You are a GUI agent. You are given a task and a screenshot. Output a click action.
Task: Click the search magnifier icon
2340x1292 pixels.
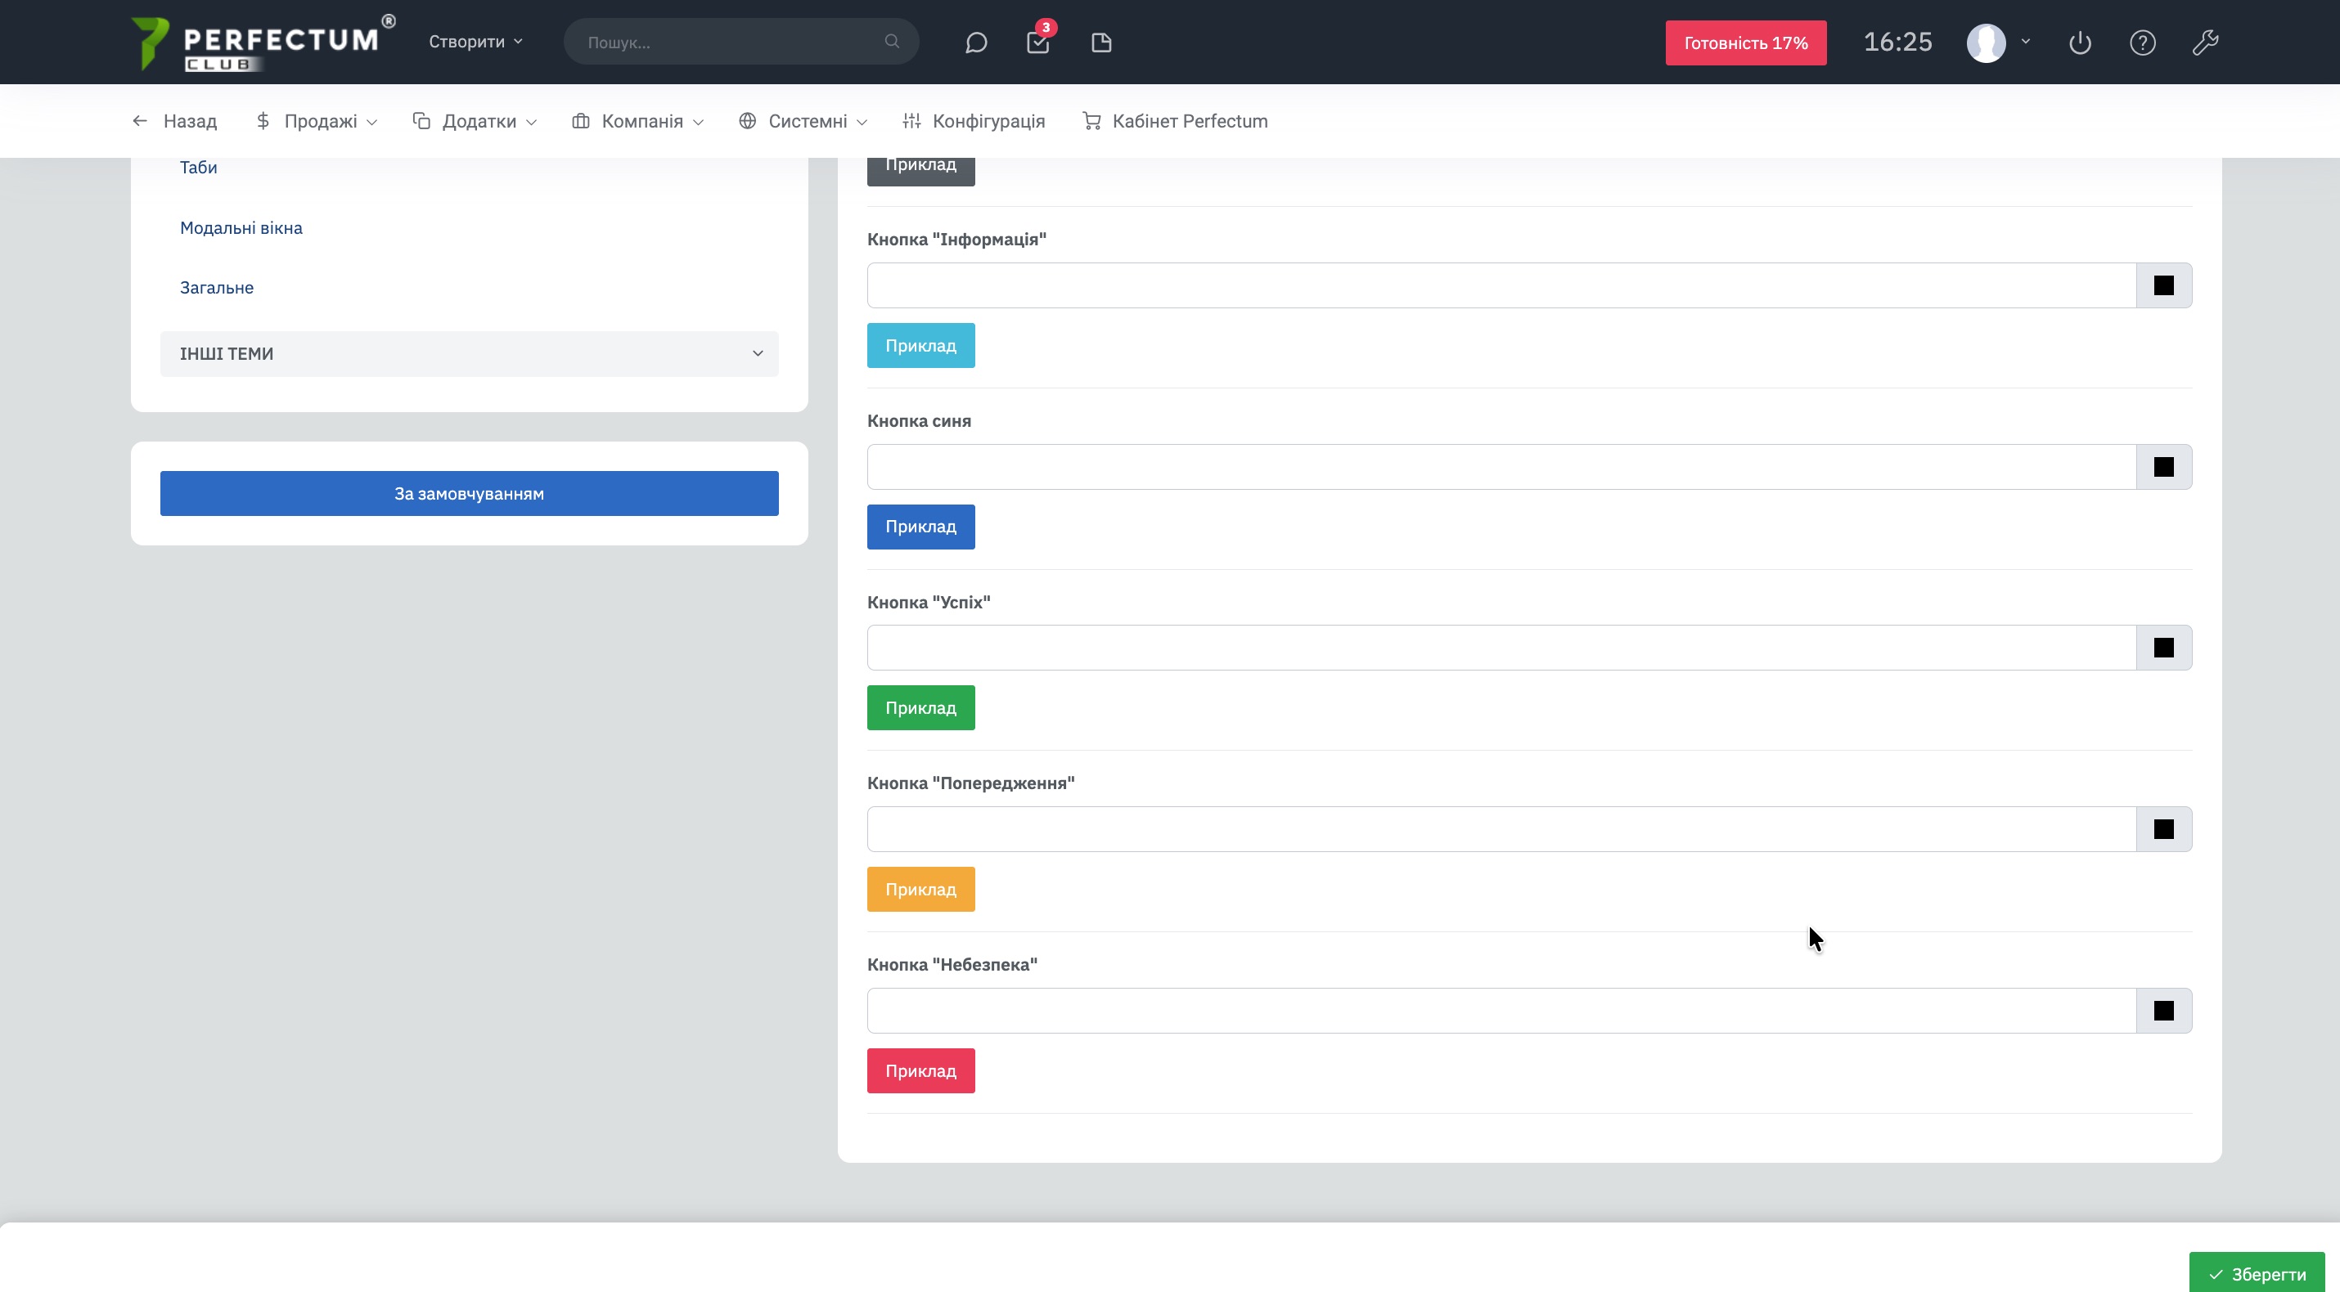(891, 42)
